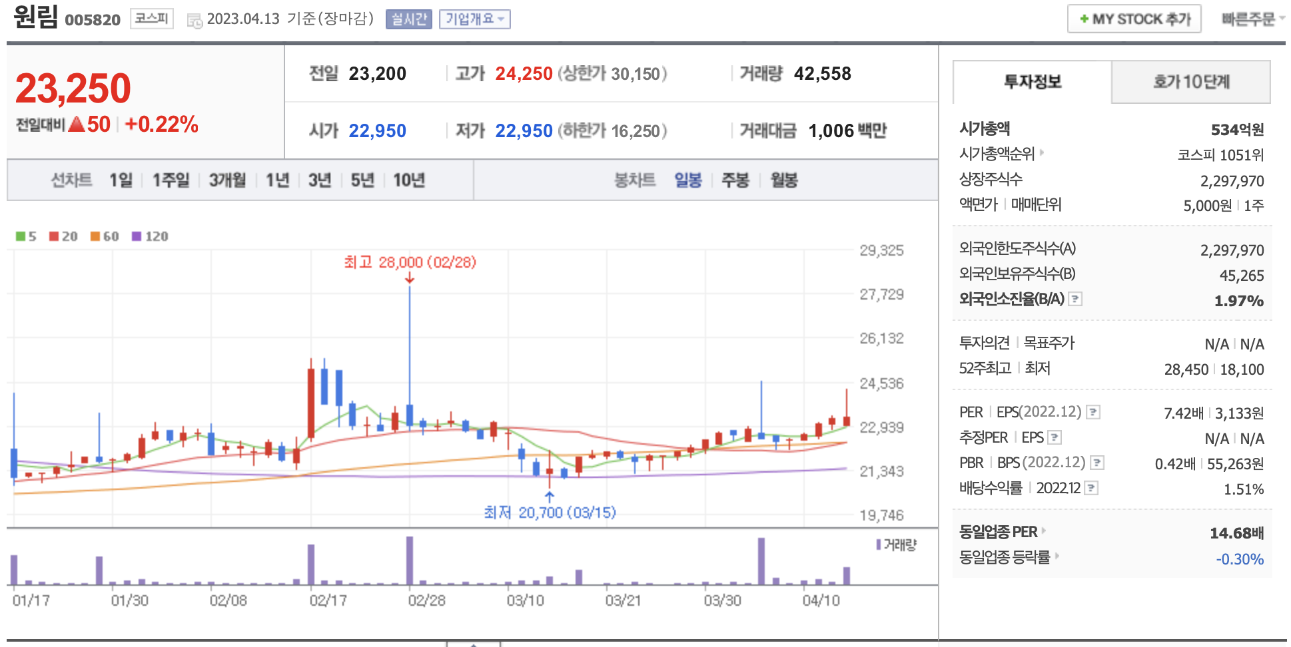Select 일봉 candlestick chart option
Screen dimensions: 1291x647
(x=687, y=180)
